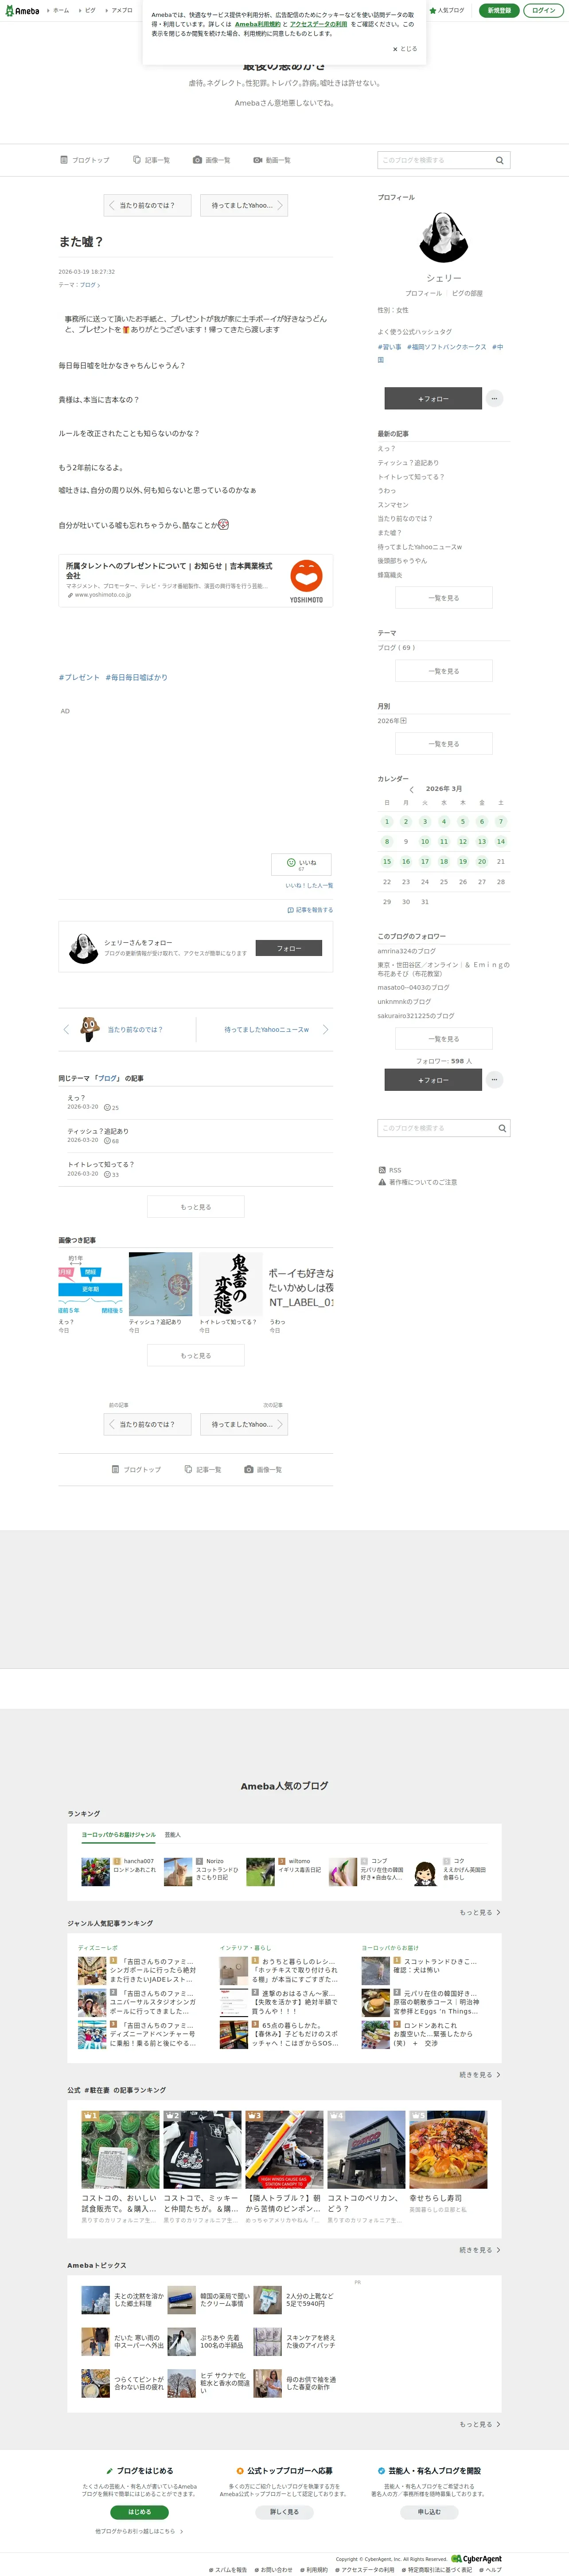Click 一覧を見る under 最新の記事
569x2576 pixels.
click(444, 598)
